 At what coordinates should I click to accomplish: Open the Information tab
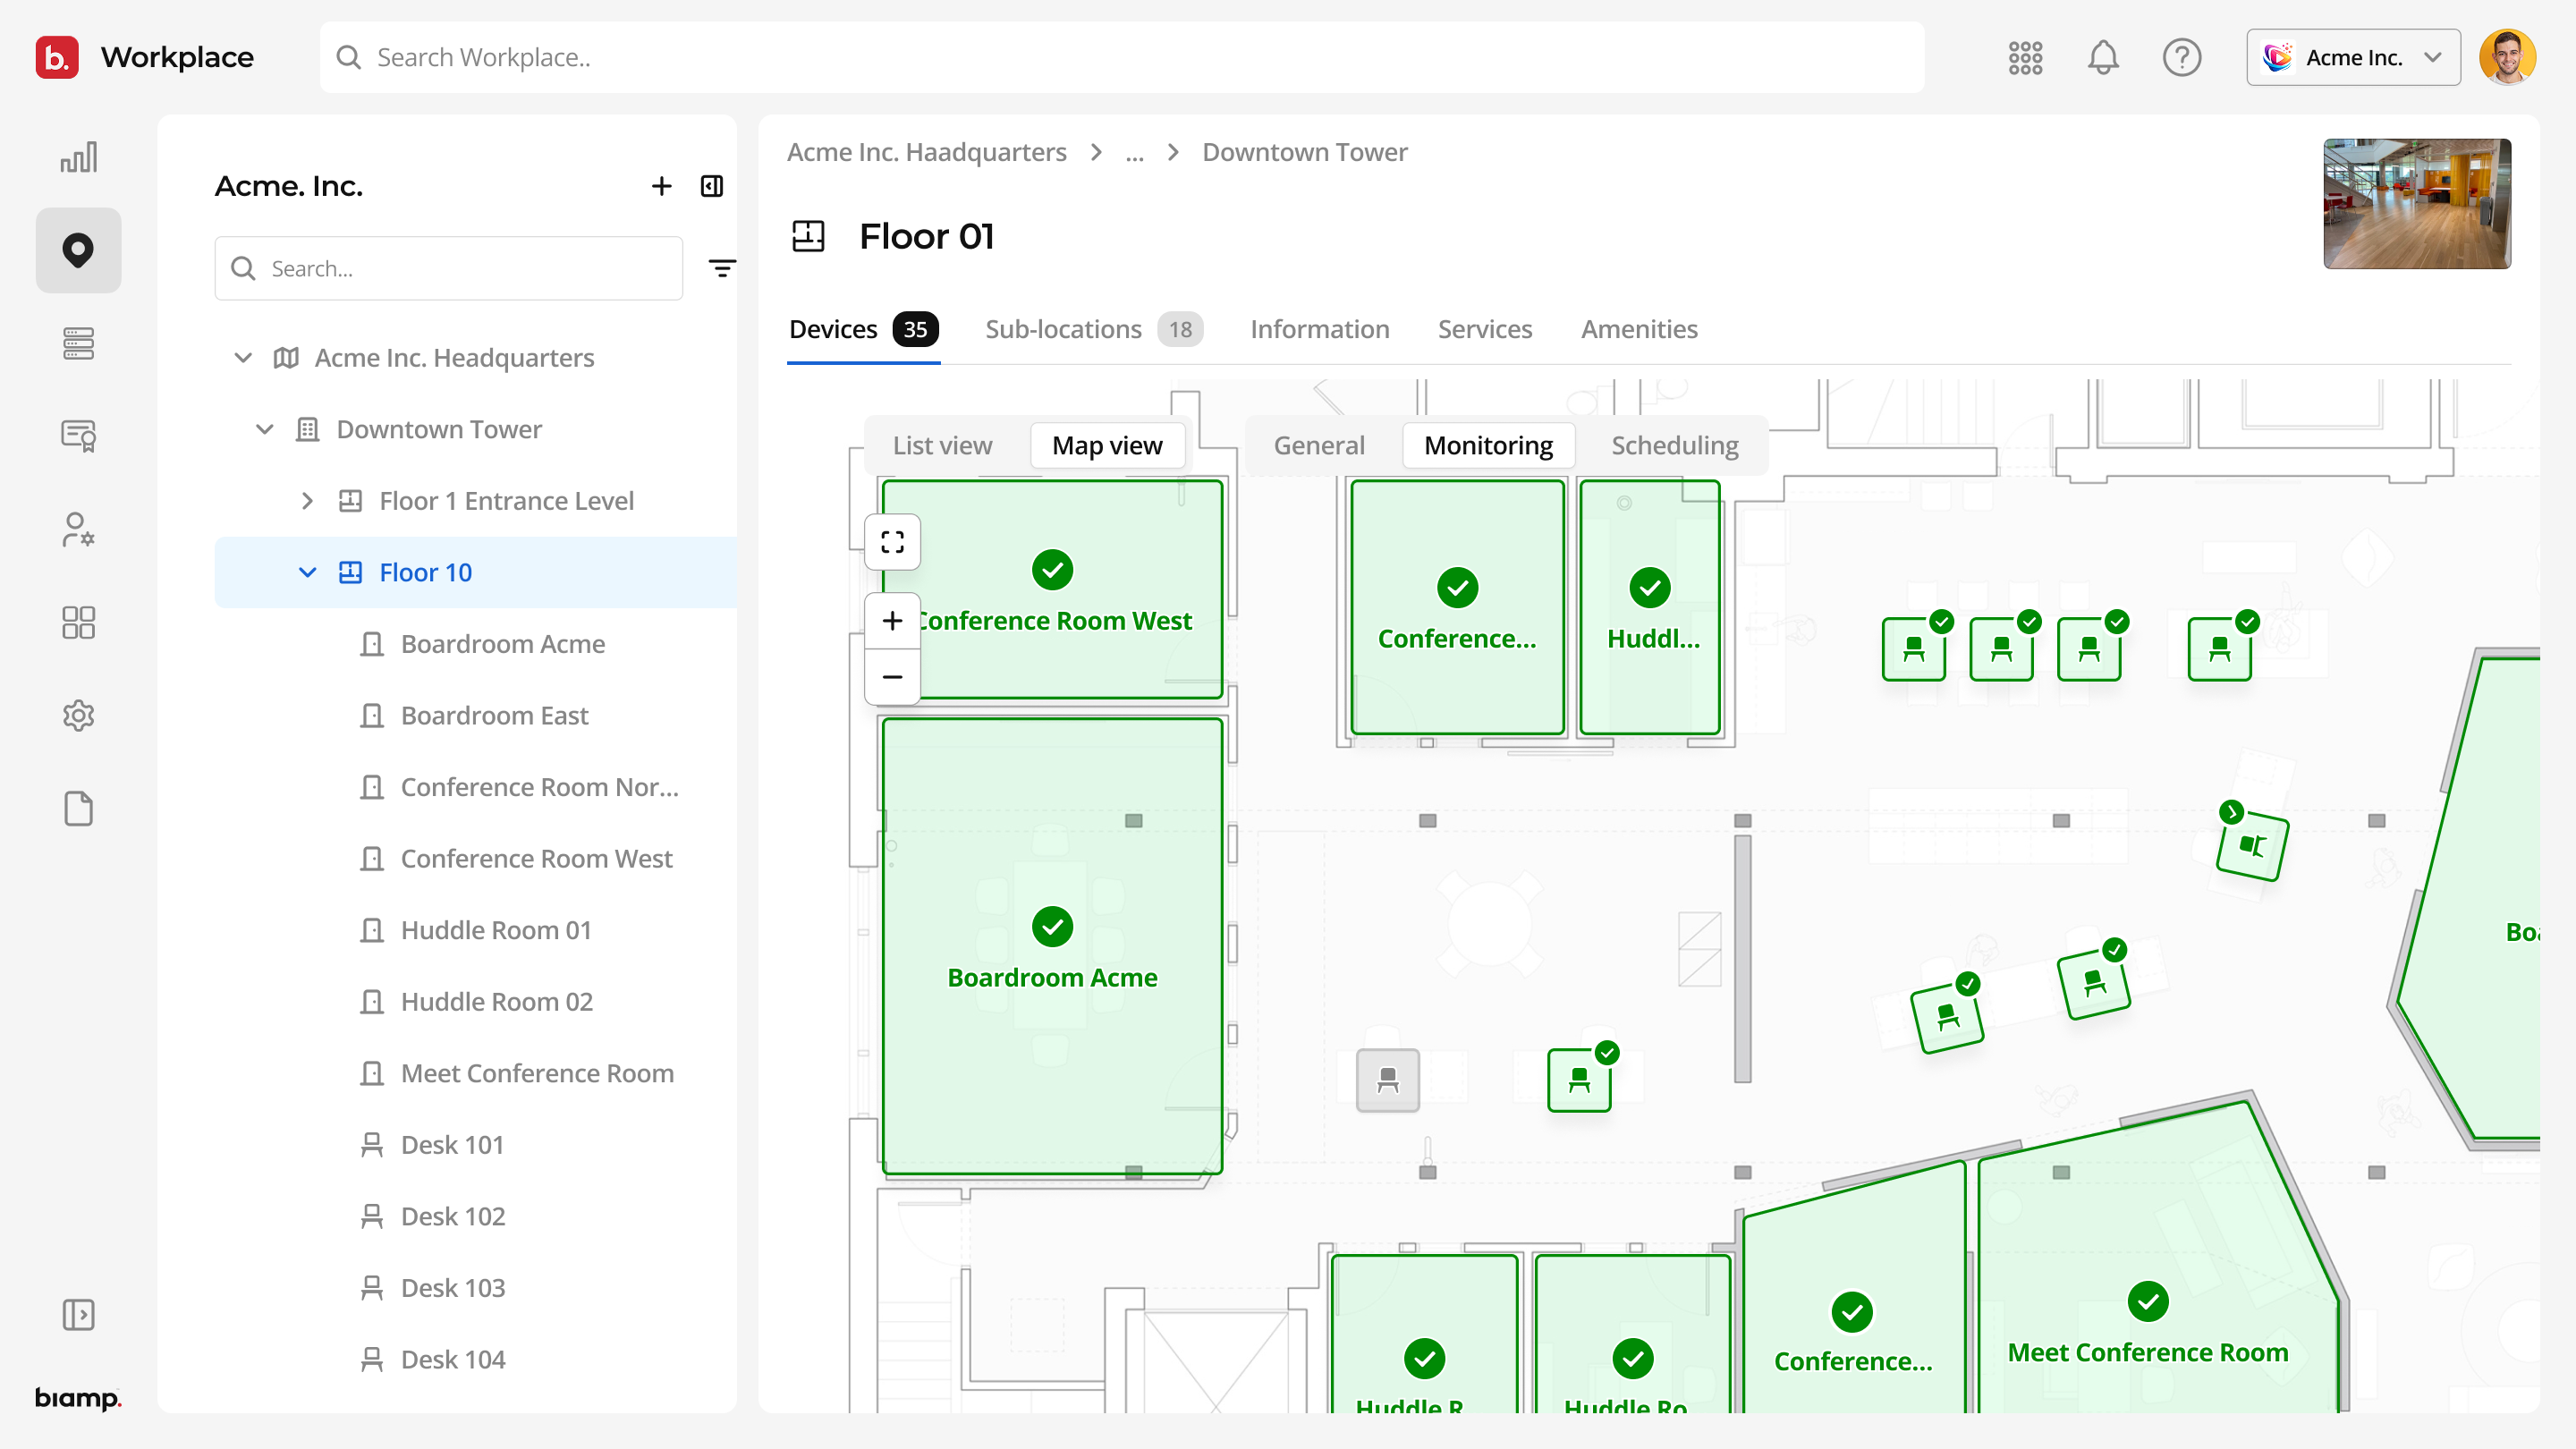[x=1319, y=329]
